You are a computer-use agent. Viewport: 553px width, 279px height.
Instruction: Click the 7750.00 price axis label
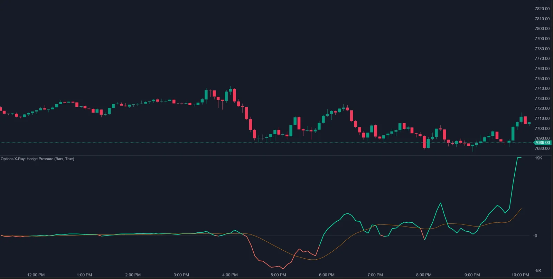click(542, 79)
